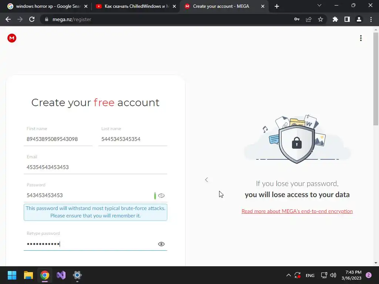Open the volume speaker control
379x284 pixels.
click(333, 275)
